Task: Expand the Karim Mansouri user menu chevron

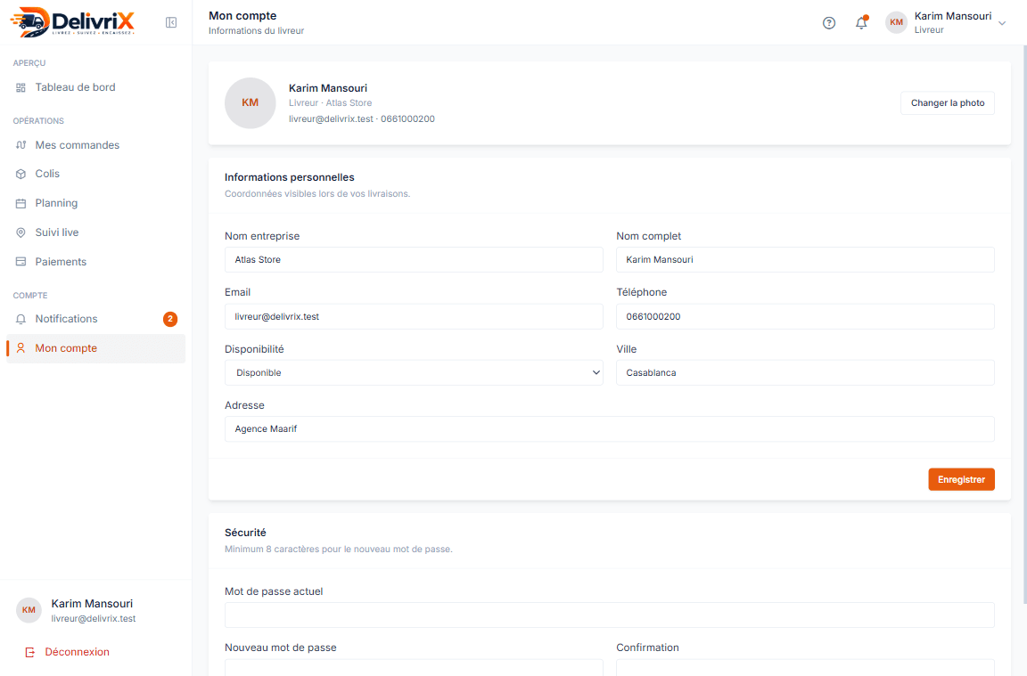Action: 1002,23
